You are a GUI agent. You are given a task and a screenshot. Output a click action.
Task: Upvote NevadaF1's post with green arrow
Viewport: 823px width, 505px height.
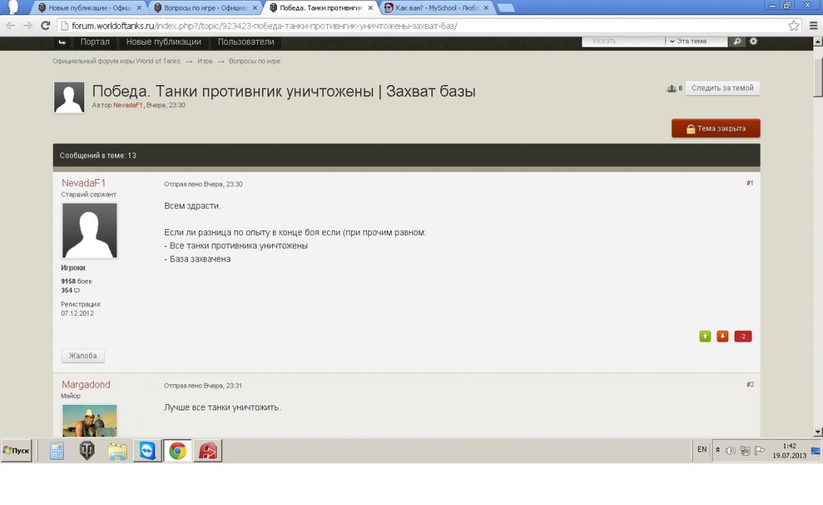coord(705,336)
